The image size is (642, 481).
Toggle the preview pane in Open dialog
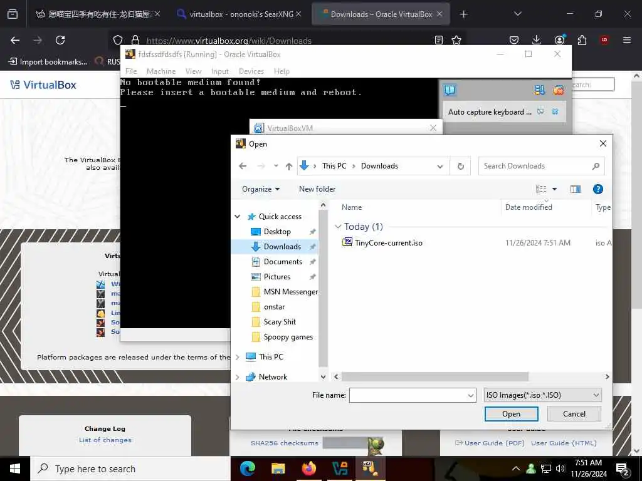[x=576, y=189]
